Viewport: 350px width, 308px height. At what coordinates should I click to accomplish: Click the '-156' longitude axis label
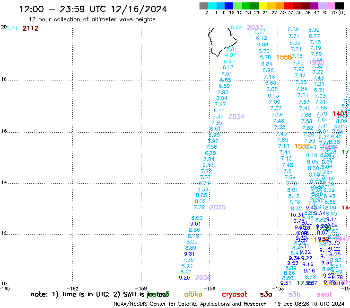click(x=210, y=289)
